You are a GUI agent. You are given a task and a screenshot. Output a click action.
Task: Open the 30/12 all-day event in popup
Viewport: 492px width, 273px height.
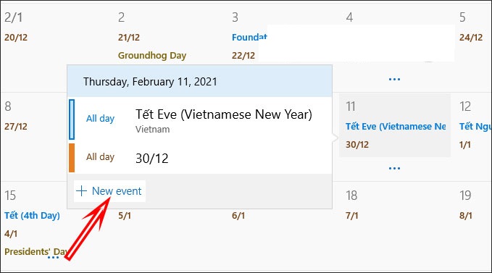point(200,158)
